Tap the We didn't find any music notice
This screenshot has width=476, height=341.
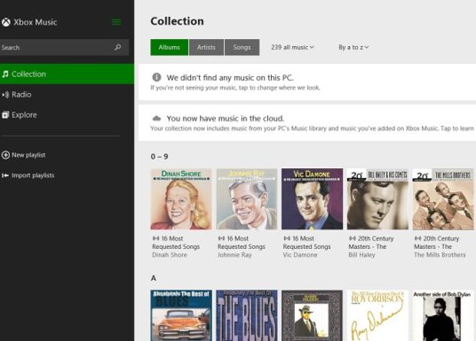click(307, 81)
